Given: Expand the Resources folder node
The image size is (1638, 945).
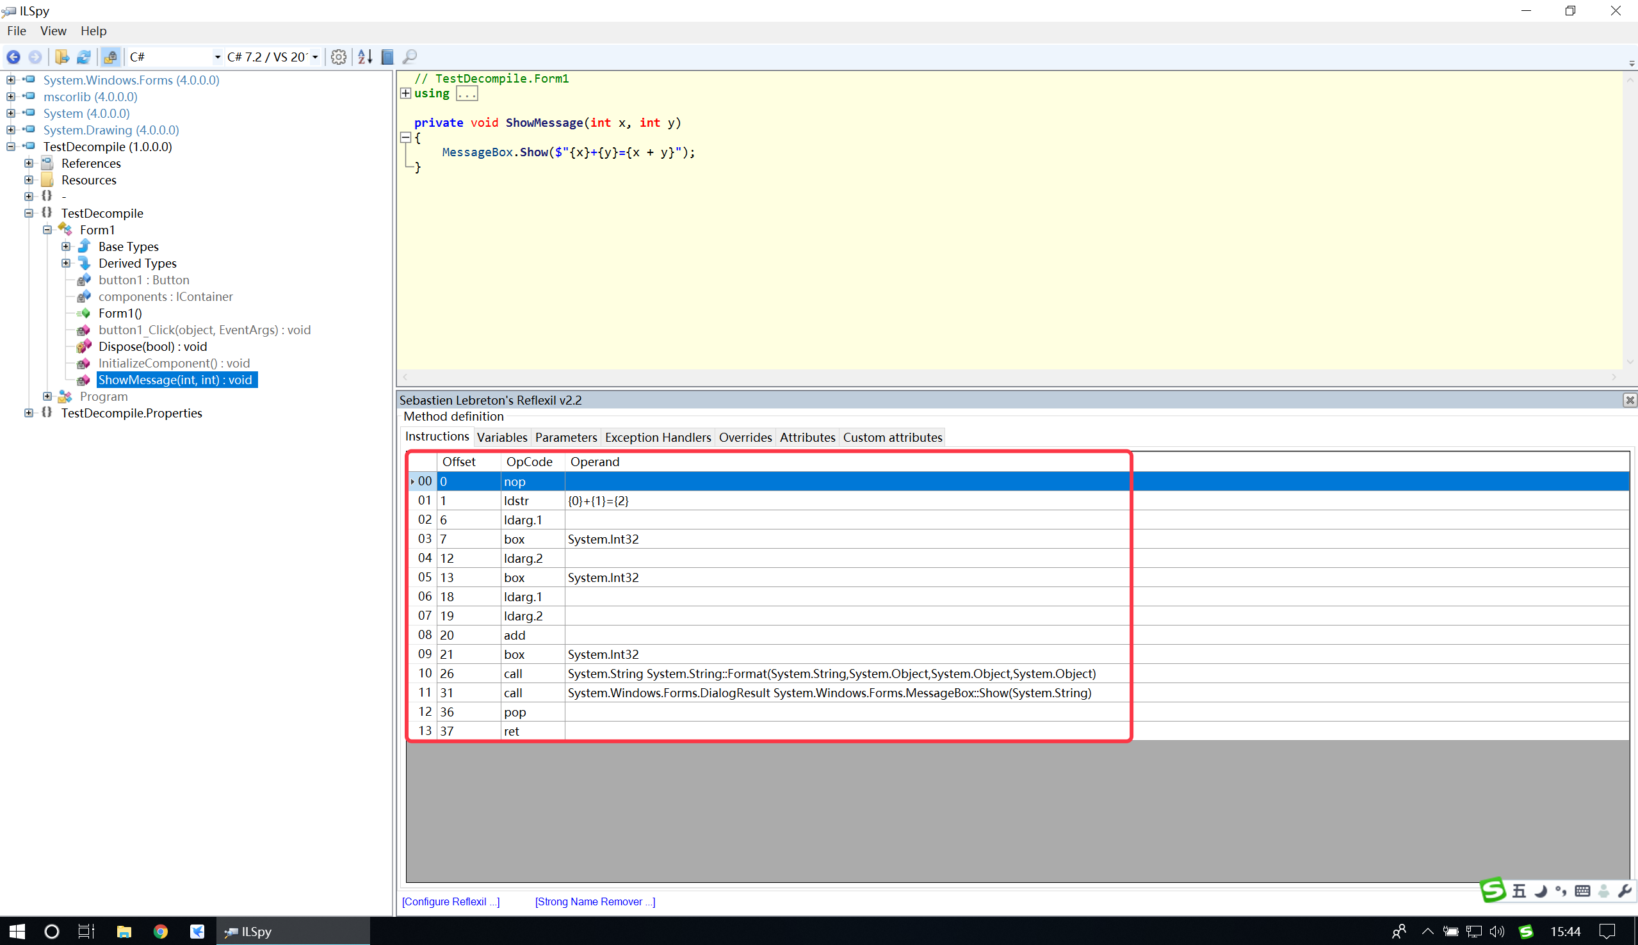Looking at the screenshot, I should (29, 180).
